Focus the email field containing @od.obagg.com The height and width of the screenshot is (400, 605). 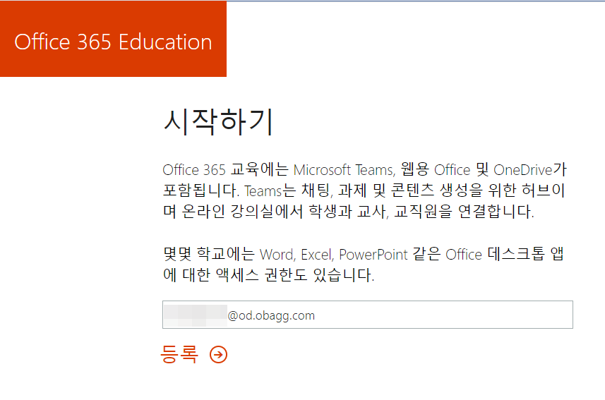[x=367, y=315]
